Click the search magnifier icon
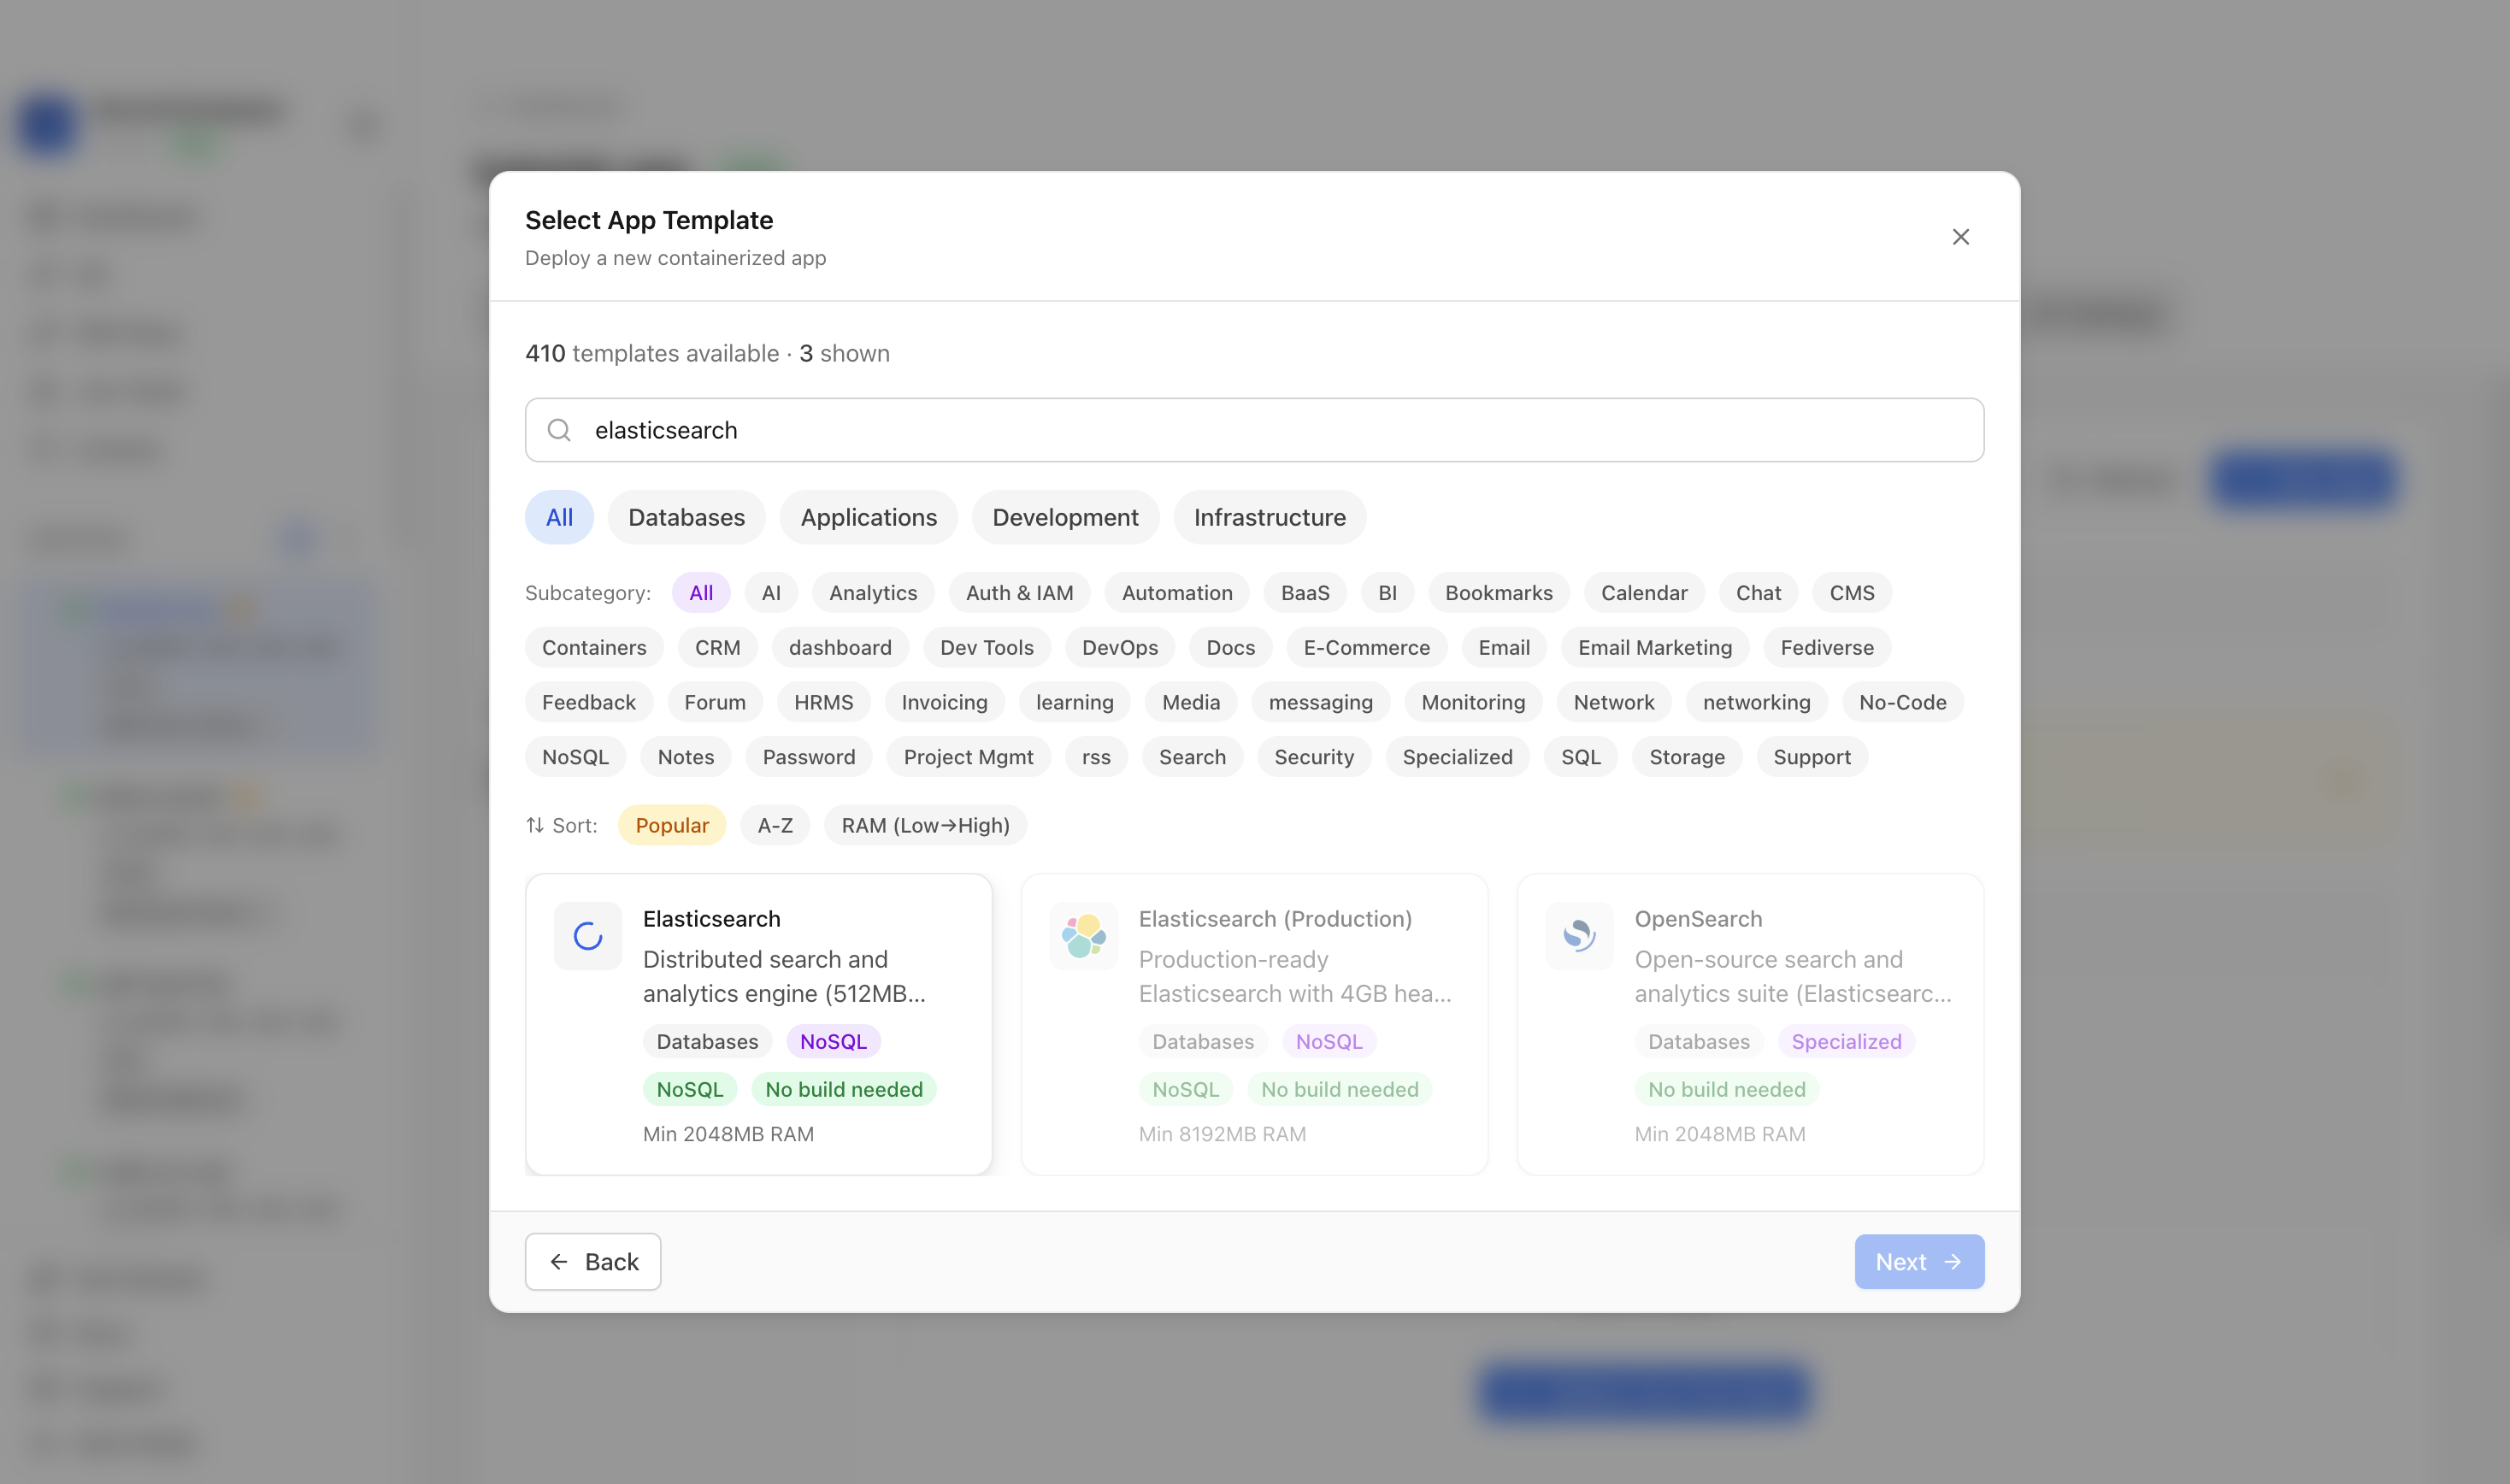Screen dimensions: 2510x1484 (x=559, y=430)
